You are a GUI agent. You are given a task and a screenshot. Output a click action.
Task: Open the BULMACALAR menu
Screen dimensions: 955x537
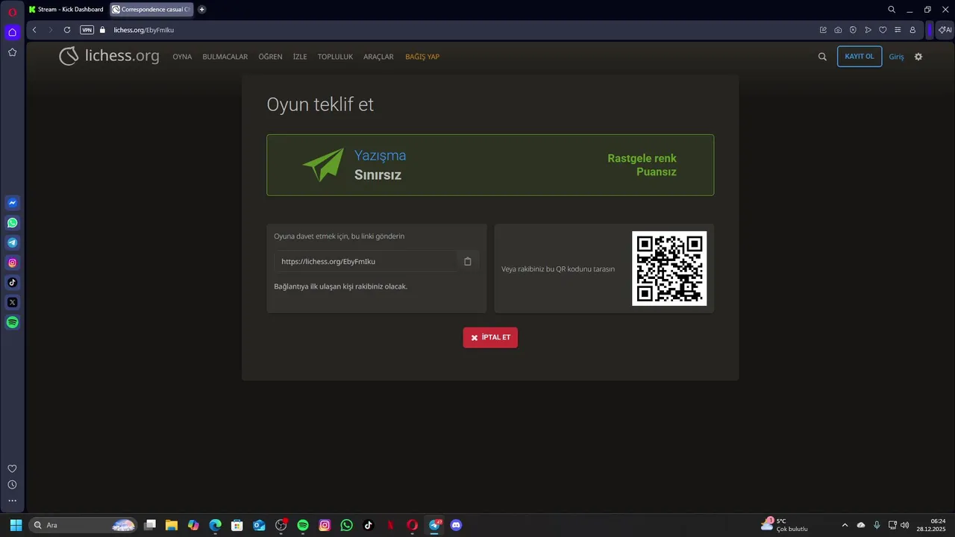[225, 57]
